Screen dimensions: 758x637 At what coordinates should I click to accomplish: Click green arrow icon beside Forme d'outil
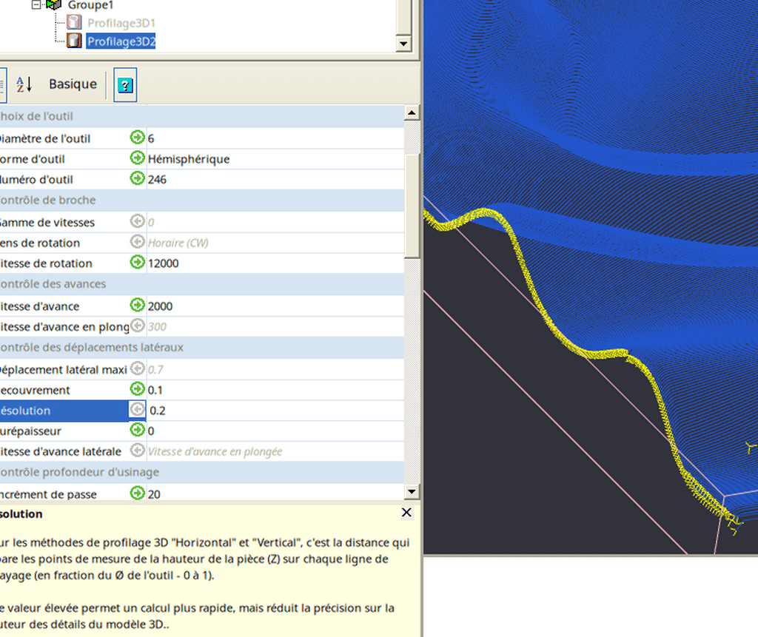click(137, 158)
